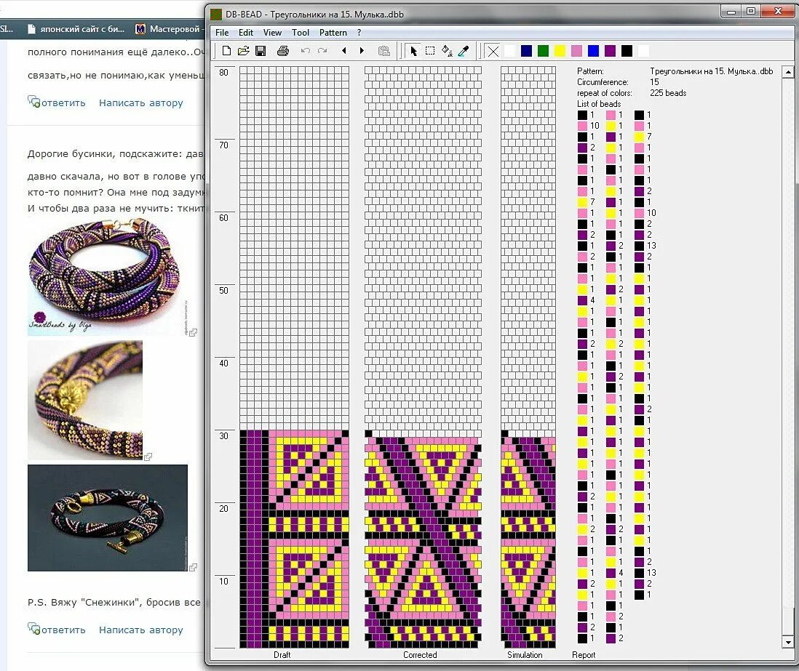Click the first 'Написать автору' link

pyautogui.click(x=140, y=103)
